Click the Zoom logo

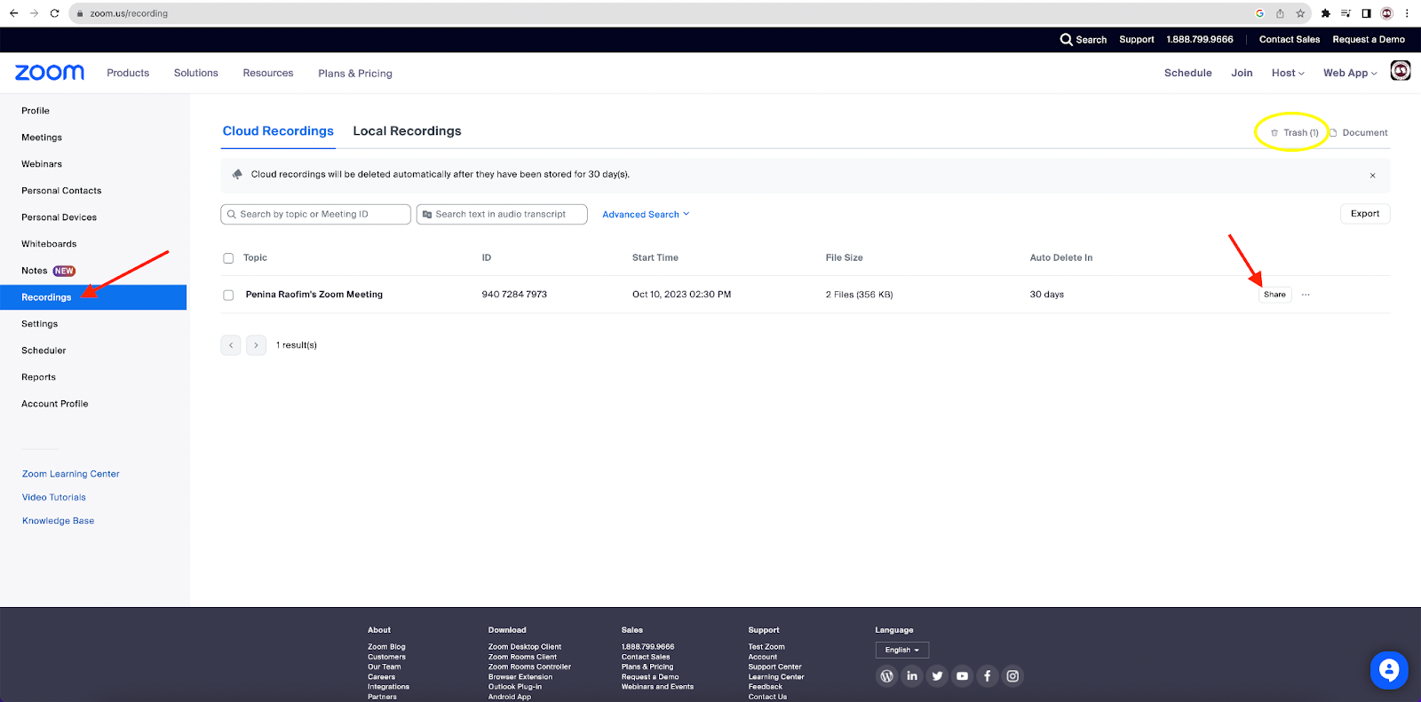[x=50, y=73]
